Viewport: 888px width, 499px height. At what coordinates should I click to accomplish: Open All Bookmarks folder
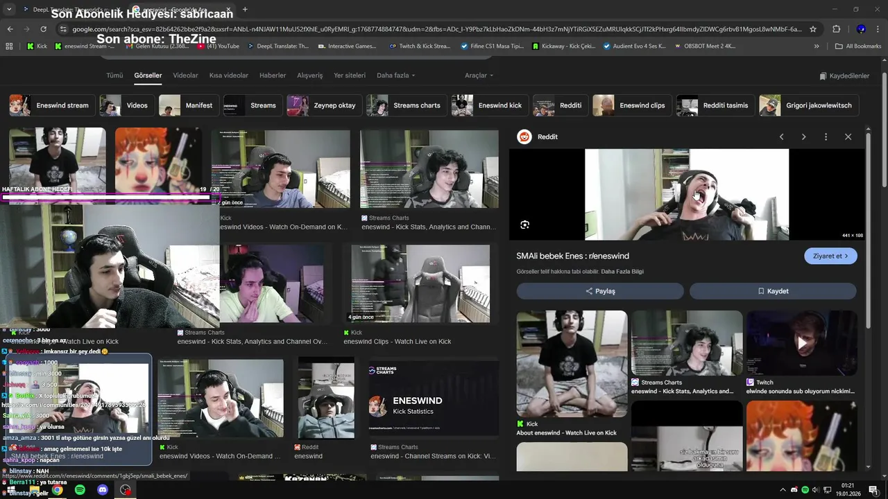(x=858, y=46)
